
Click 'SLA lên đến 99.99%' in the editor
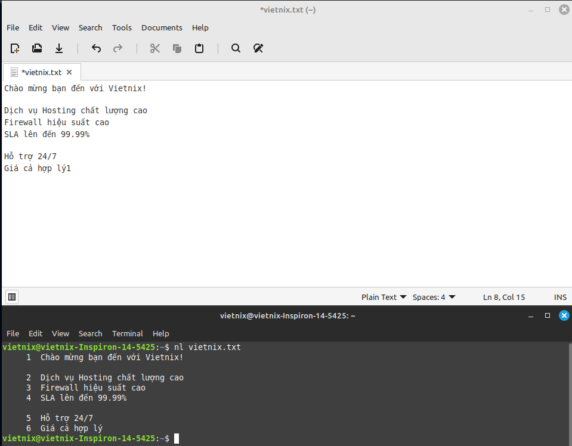pyautogui.click(x=47, y=134)
